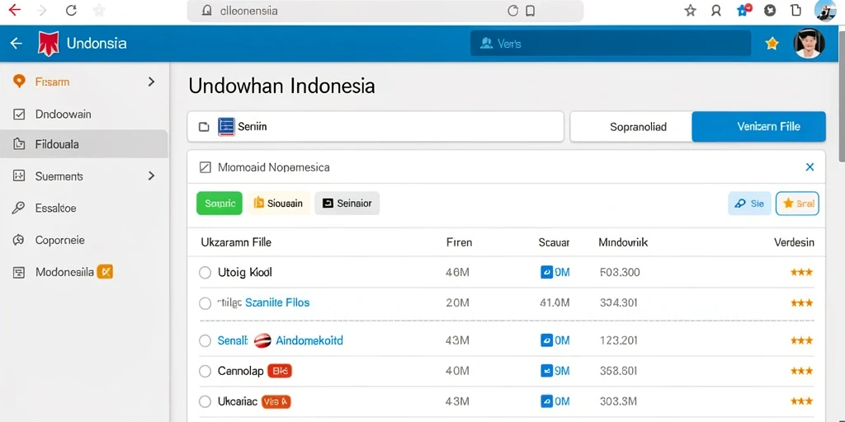Close the panel with the blue X
This screenshot has height=422, width=845.
[x=810, y=167]
